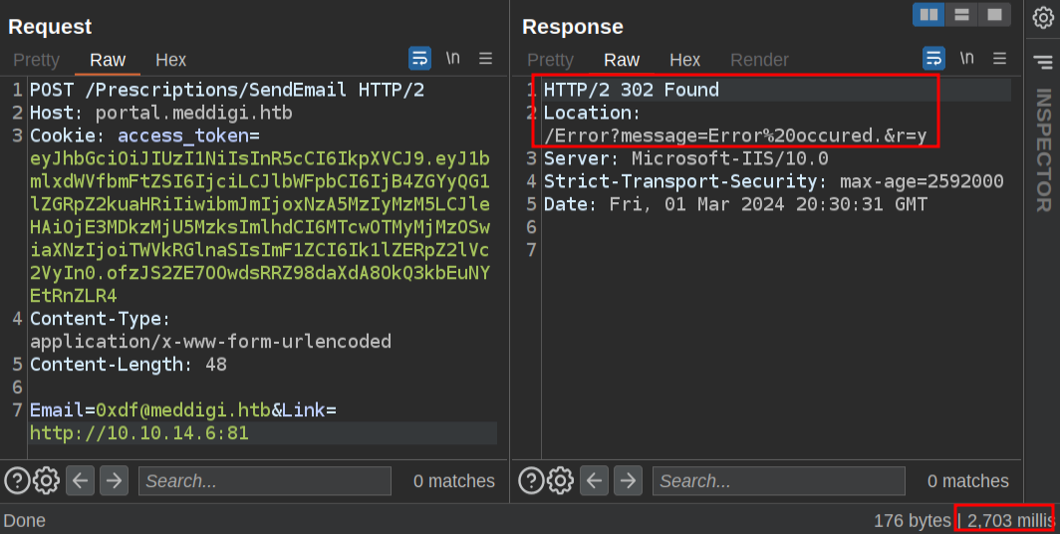Switch to combined tabbed layout icon
Viewport: 1060px width, 534px height.
pos(993,15)
